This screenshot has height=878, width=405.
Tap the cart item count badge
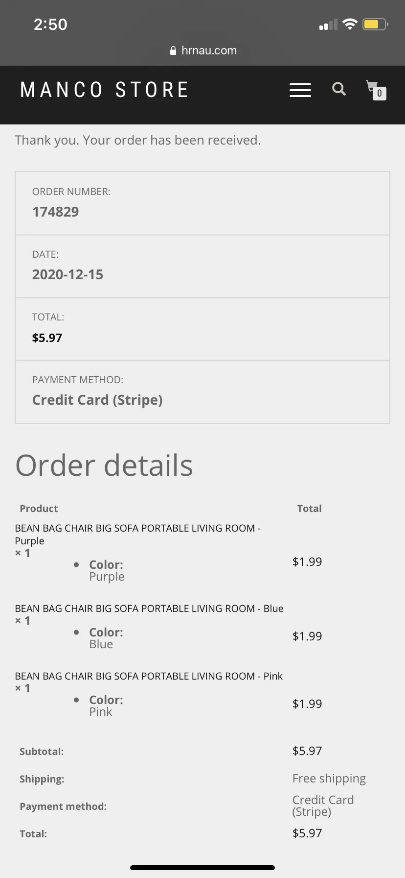click(x=380, y=93)
